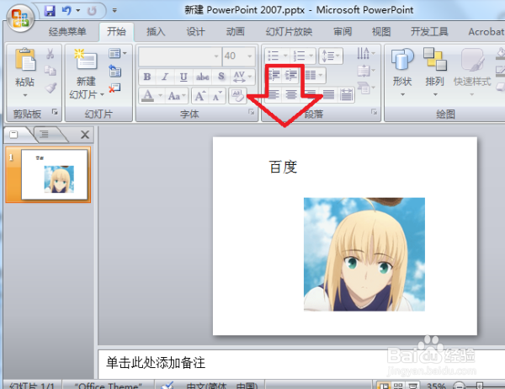
Task: Open the 视图 tab
Action: click(381, 32)
